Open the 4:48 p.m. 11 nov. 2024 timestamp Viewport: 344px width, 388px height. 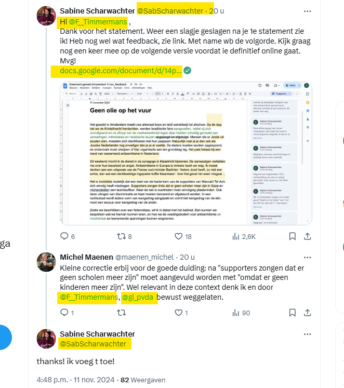point(75,380)
